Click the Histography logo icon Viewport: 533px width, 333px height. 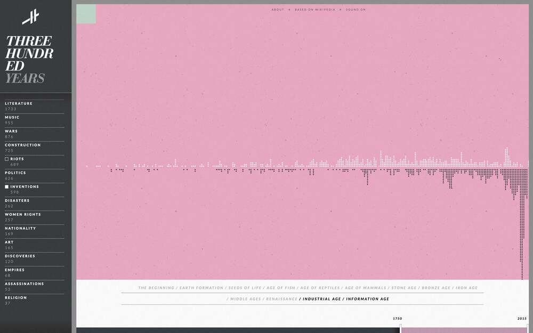31,17
